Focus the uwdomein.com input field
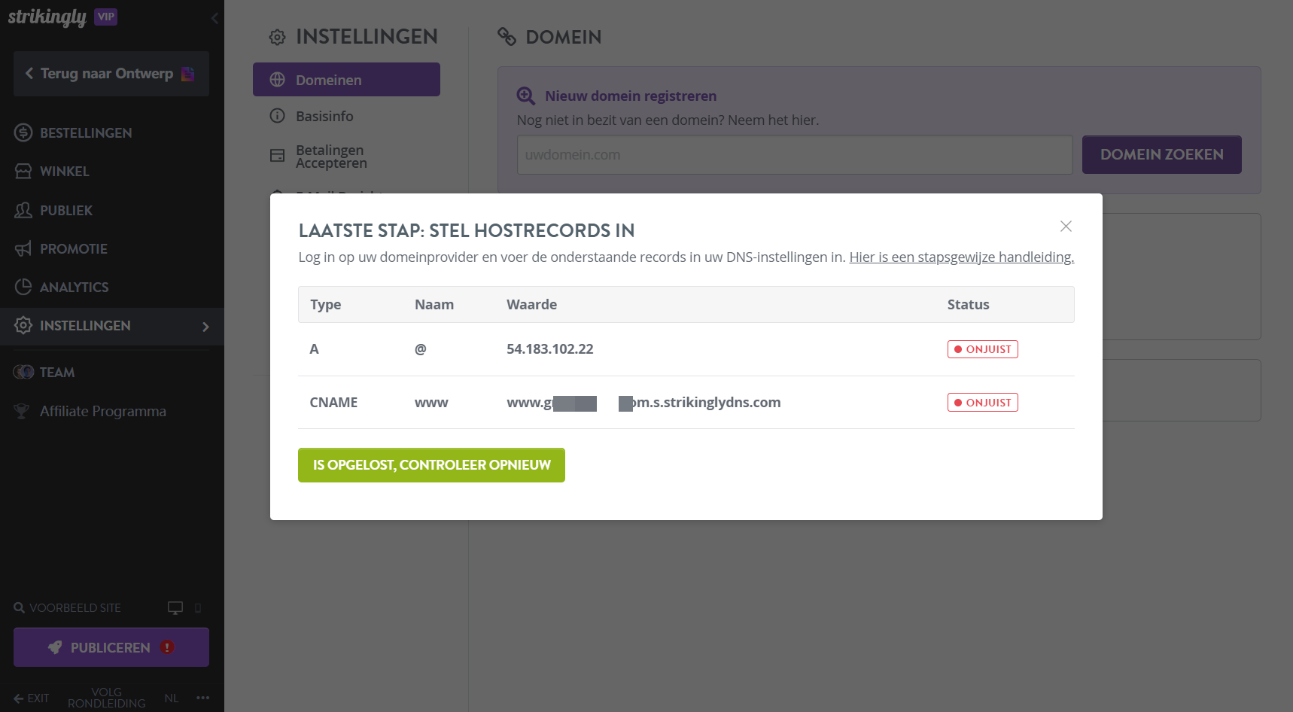 (x=795, y=155)
